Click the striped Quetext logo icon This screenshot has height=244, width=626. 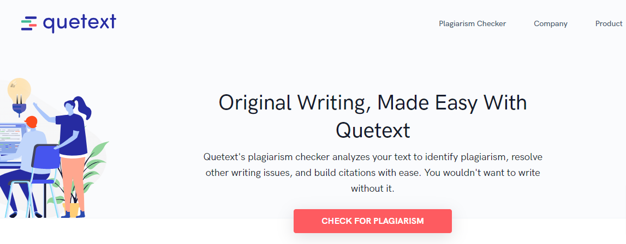[29, 24]
